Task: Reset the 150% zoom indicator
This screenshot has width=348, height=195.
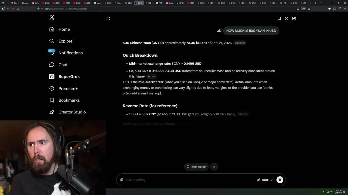Action: tap(303, 9)
